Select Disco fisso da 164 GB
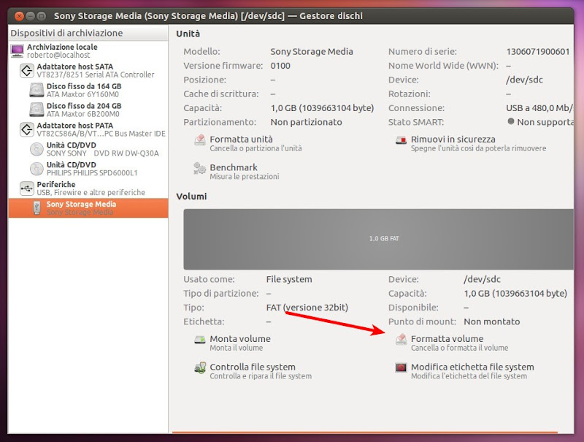This screenshot has height=442, width=584. 88,90
